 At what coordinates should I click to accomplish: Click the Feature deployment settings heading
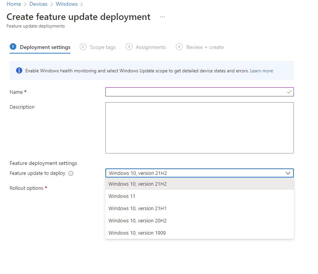(x=43, y=163)
